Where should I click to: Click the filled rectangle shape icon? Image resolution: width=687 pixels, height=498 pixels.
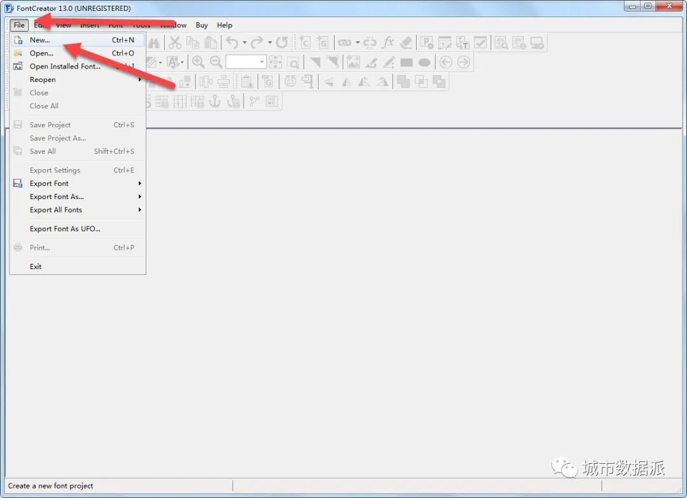pos(406,62)
